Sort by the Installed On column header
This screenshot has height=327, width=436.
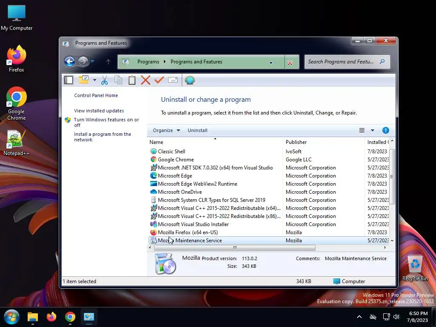pyautogui.click(x=377, y=142)
